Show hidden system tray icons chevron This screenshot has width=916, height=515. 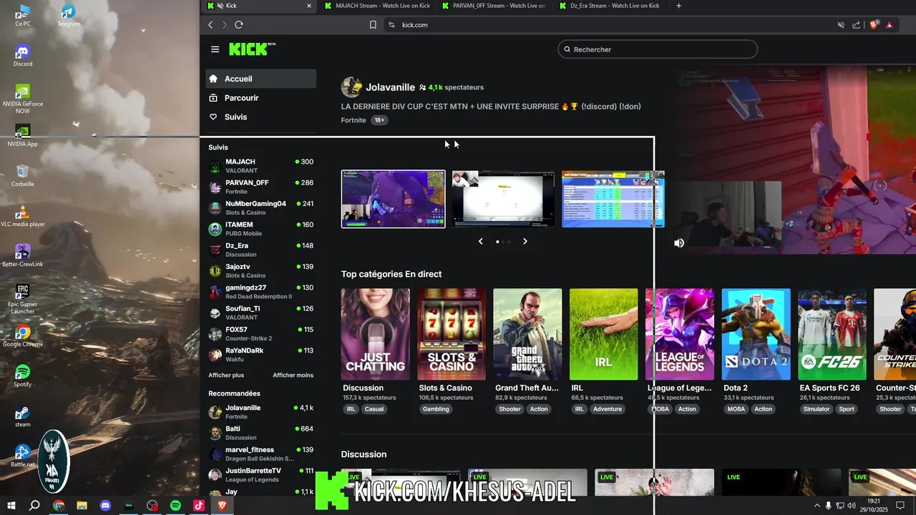[x=817, y=505]
